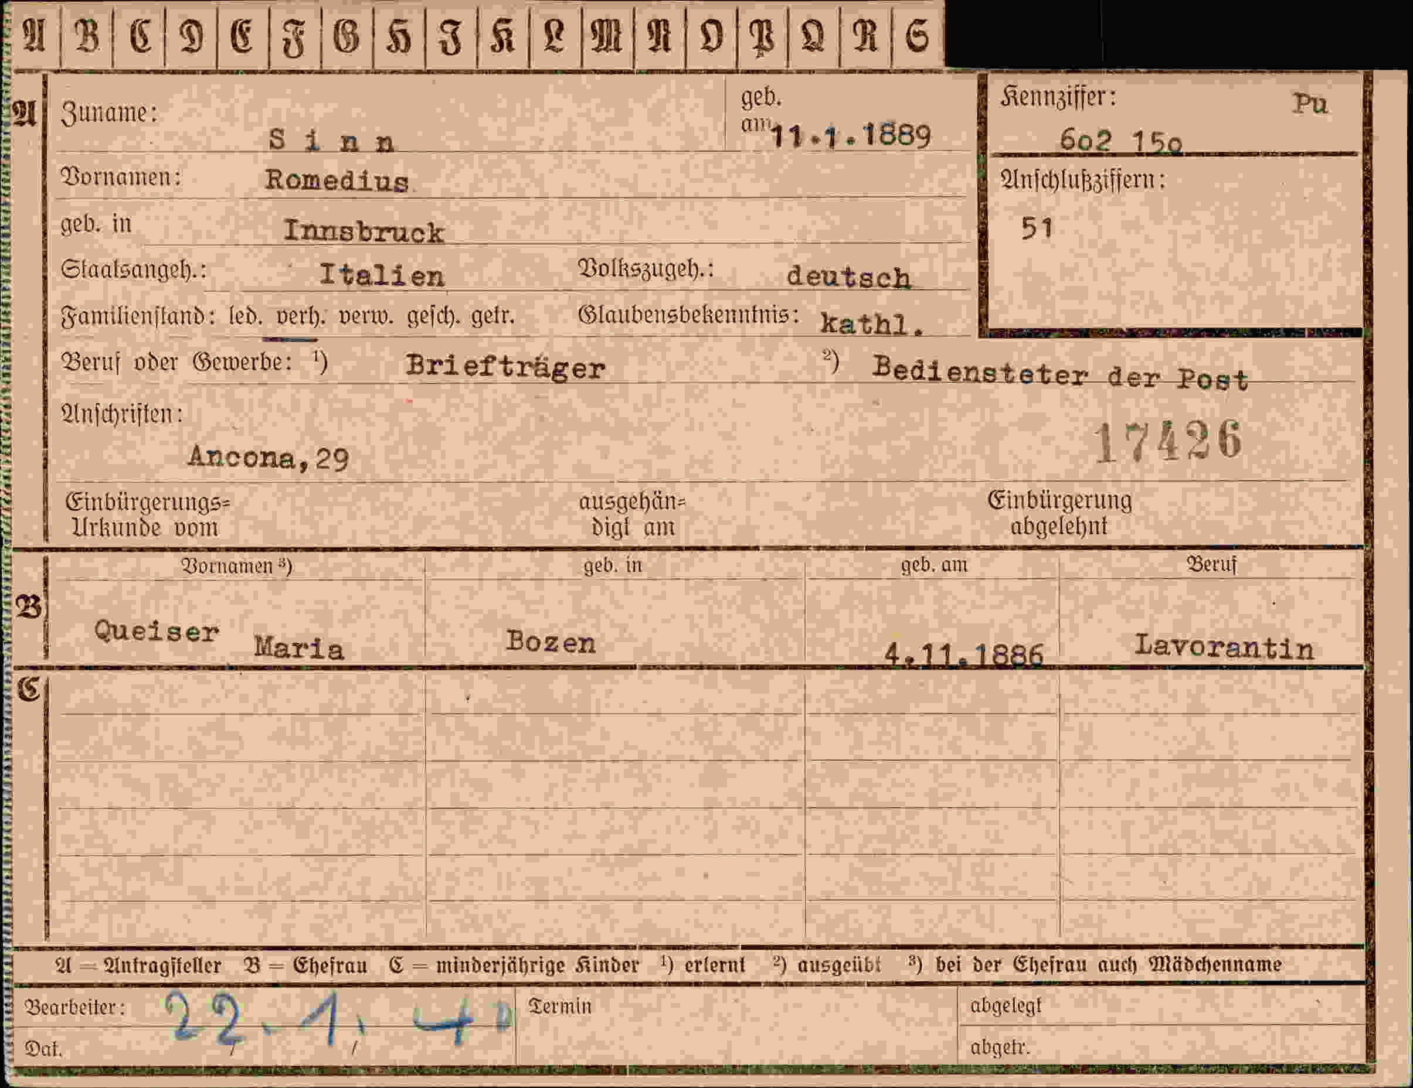1413x1088 pixels.
Task: Select the letter R index tab
Action: (865, 35)
